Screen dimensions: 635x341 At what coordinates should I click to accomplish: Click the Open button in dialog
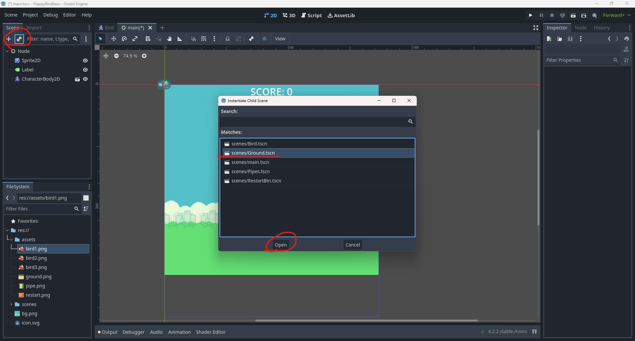(x=280, y=245)
